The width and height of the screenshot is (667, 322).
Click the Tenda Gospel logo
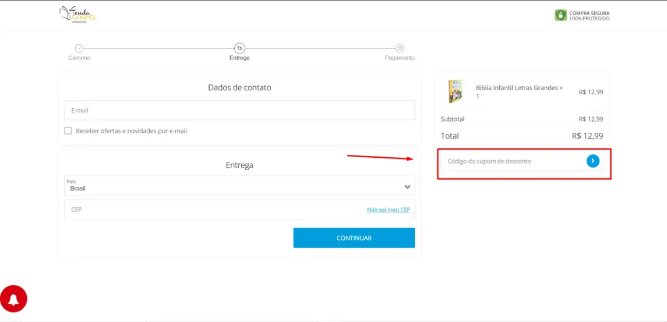[78, 15]
